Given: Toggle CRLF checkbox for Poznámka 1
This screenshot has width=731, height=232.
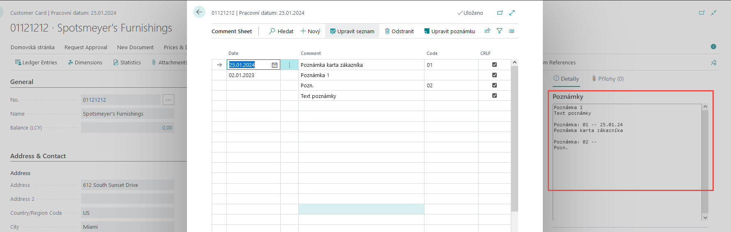Looking at the screenshot, I should click(x=494, y=75).
